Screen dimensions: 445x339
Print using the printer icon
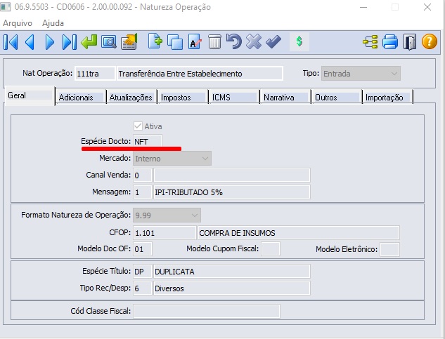click(x=390, y=42)
